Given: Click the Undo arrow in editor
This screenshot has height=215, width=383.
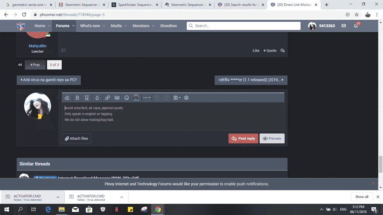Looking at the screenshot, I should [x=157, y=98].
